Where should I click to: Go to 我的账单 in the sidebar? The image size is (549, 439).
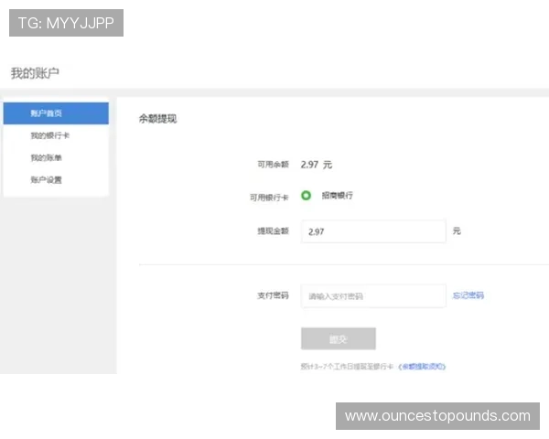46,157
